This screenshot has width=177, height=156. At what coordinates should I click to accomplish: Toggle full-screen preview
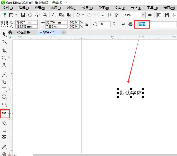150,15
